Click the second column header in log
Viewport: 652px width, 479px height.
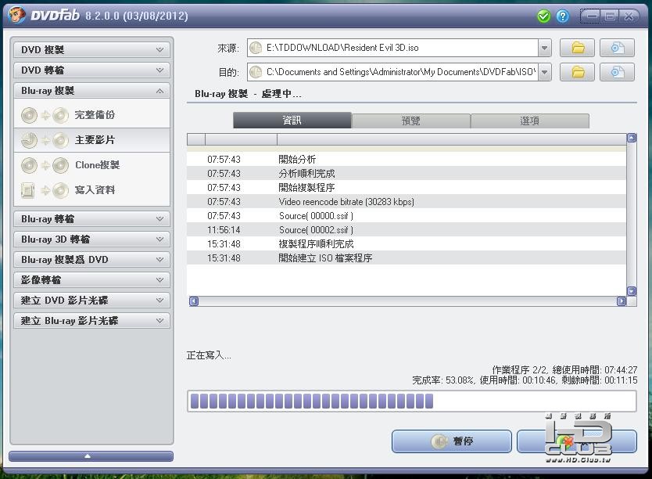(241, 139)
